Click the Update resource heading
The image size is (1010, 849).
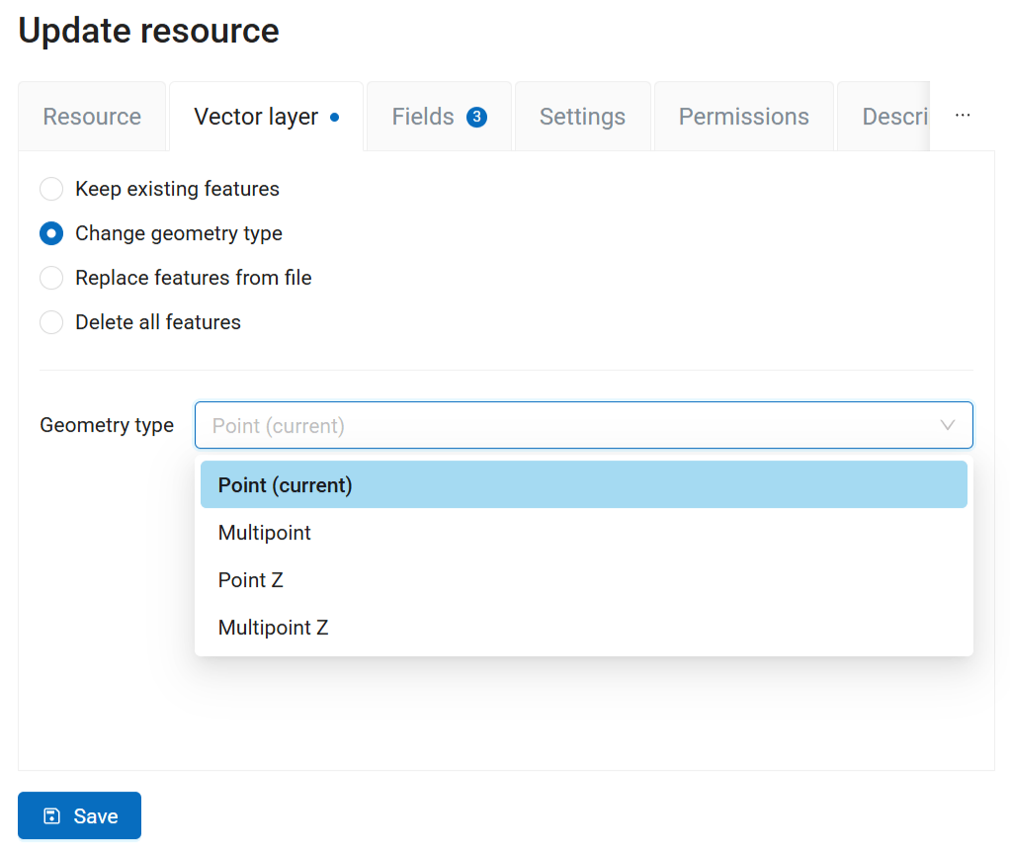[x=149, y=31]
